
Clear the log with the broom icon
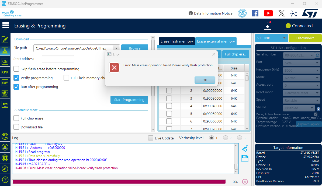click(245, 148)
